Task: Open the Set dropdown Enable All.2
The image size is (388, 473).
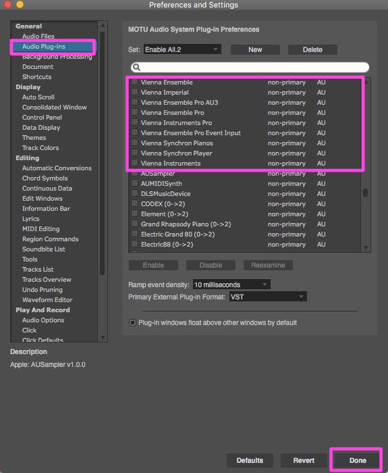Action: pos(182,49)
